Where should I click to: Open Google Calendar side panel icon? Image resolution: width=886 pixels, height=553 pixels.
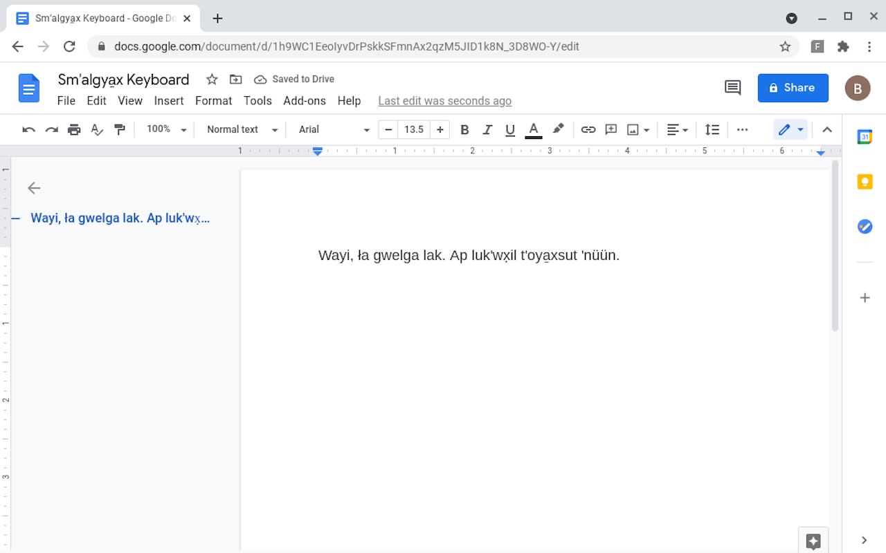865,137
